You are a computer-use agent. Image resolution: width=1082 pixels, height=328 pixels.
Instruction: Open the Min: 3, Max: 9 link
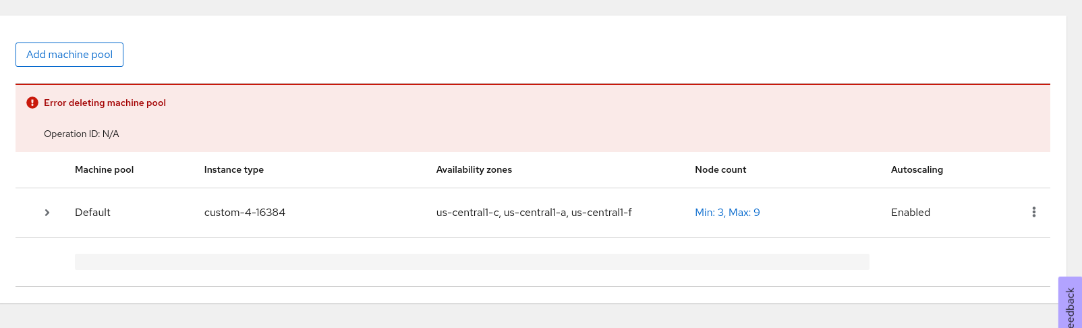(727, 212)
